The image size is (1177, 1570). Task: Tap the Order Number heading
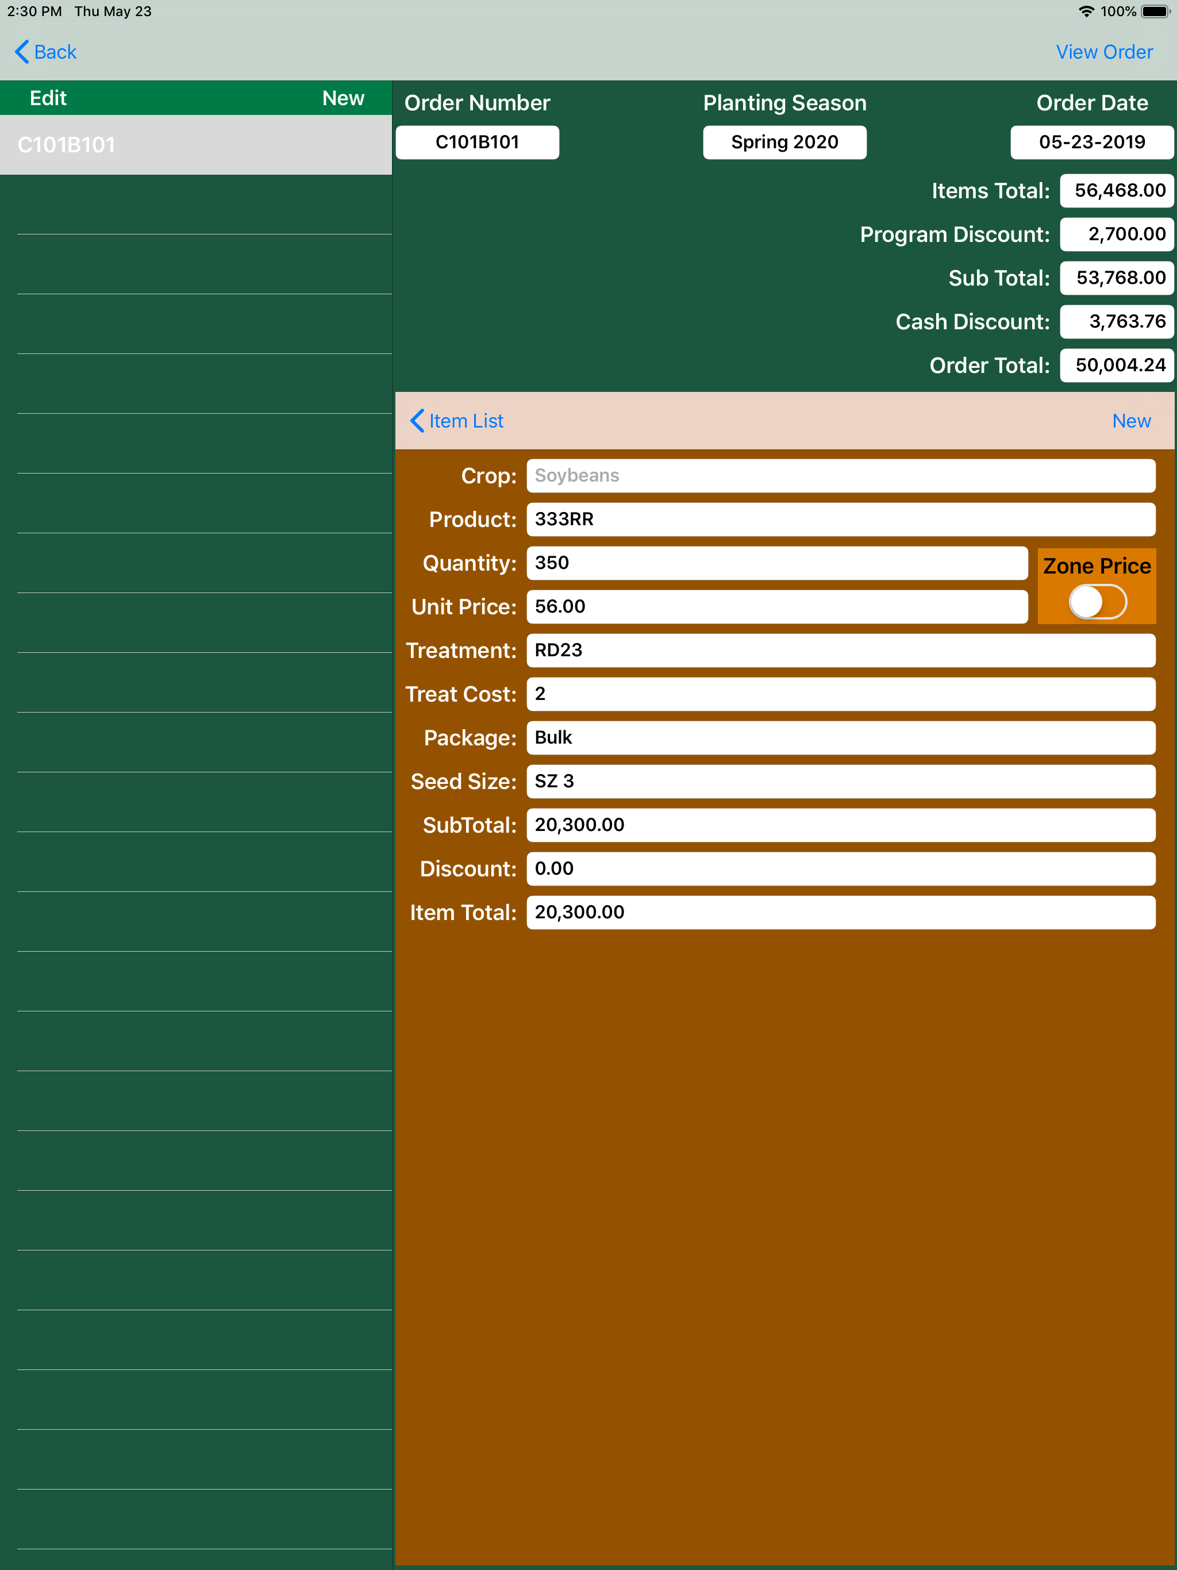pyautogui.click(x=477, y=103)
